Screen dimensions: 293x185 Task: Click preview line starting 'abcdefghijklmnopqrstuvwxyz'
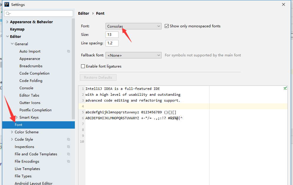(131, 112)
